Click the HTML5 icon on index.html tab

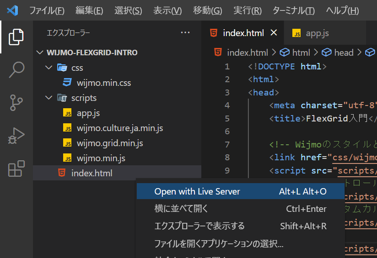click(x=214, y=32)
